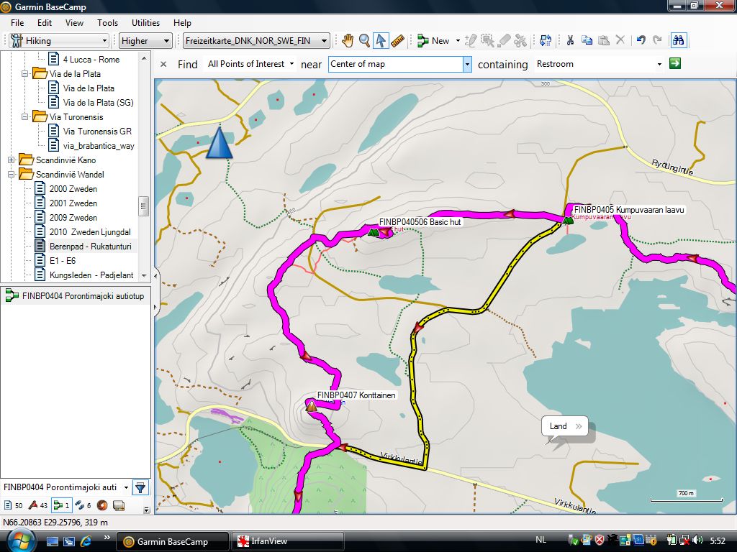The image size is (737, 552).
Task: Click the New route button
Action: (433, 41)
